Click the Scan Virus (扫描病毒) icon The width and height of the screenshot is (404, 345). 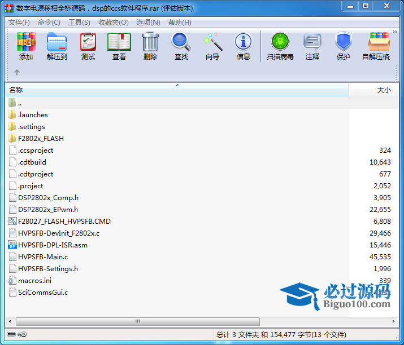click(280, 42)
